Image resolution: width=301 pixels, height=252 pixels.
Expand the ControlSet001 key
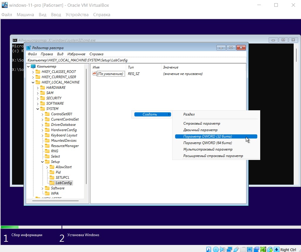(x=43, y=114)
